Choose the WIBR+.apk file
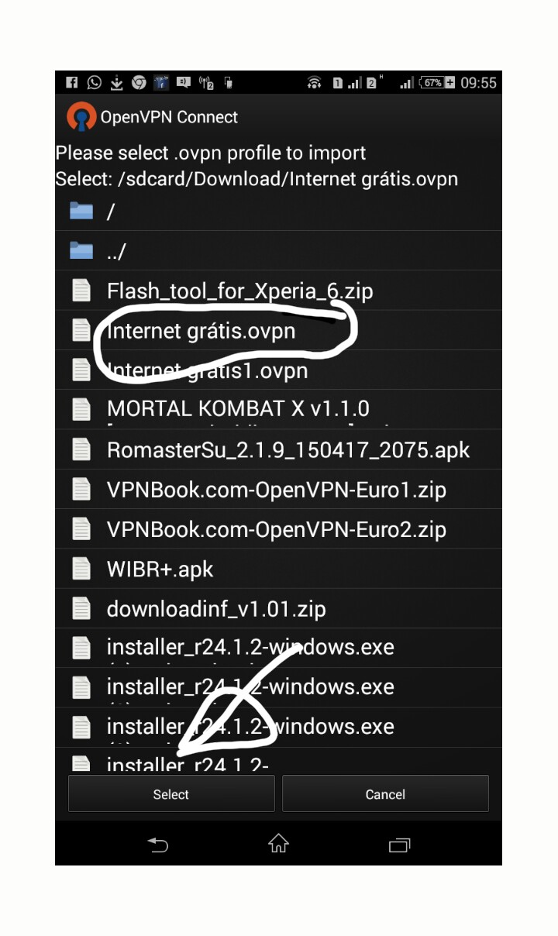Viewport: 558px width, 936px height. pos(278,569)
